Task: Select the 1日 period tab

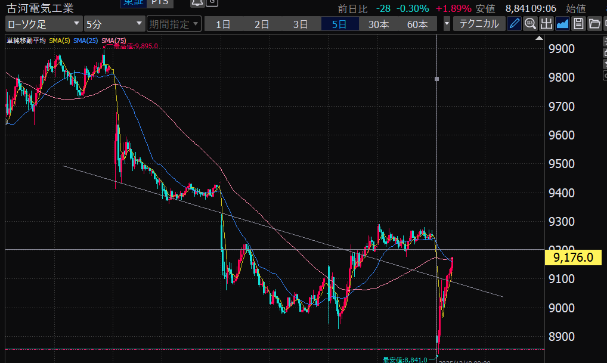Action: click(x=224, y=24)
